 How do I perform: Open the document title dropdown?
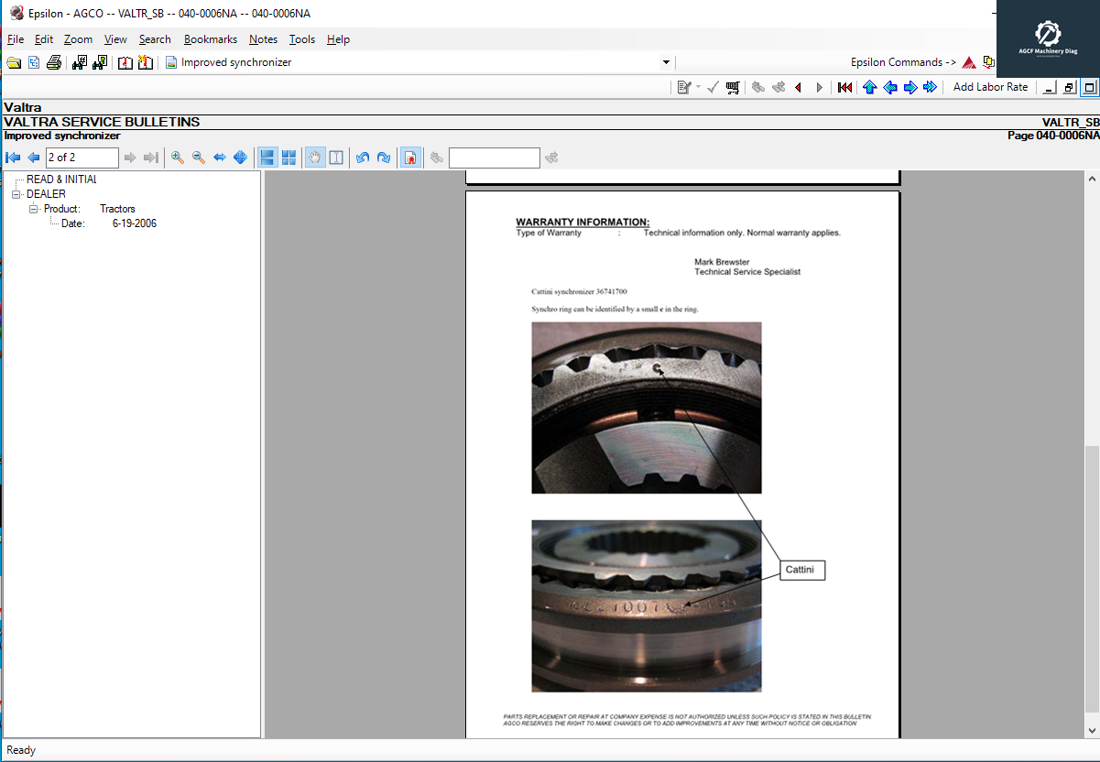[666, 62]
